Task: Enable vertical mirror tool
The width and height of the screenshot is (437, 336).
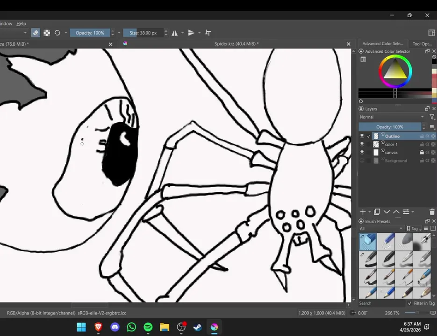Action: click(191, 33)
